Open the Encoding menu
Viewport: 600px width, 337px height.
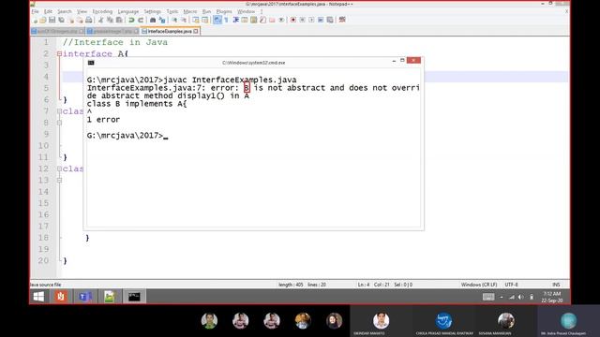pos(102,11)
